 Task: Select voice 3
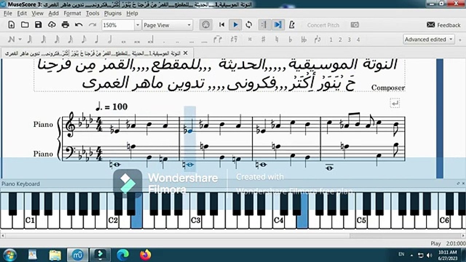[x=349, y=40]
